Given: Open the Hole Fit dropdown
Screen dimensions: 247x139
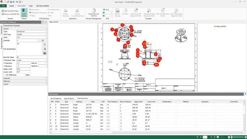Looking at the screenshot, I should (43, 63).
